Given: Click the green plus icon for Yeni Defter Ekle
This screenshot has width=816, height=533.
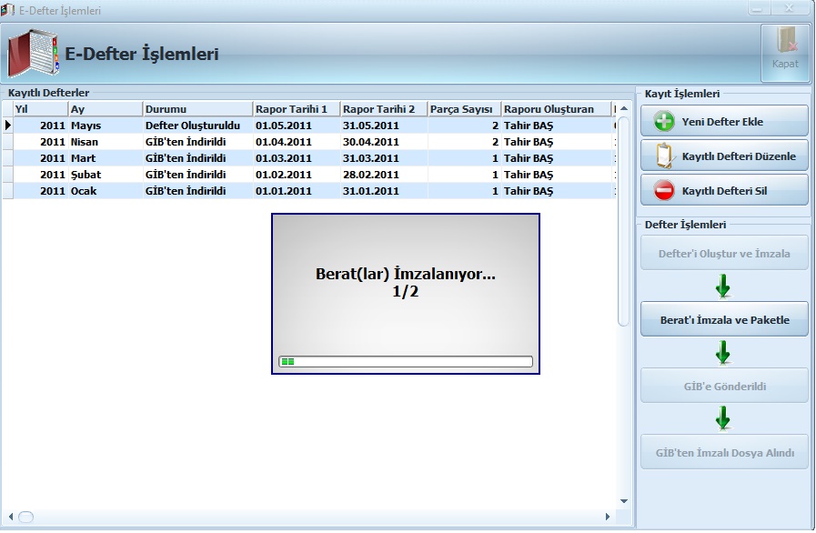Looking at the screenshot, I should (x=664, y=122).
